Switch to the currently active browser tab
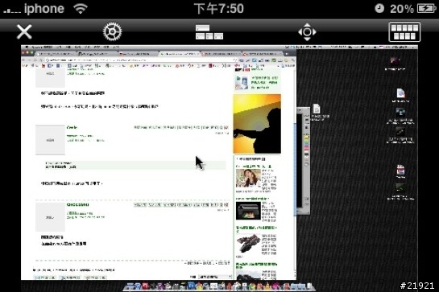The height and width of the screenshot is (292, 439). (x=179, y=53)
